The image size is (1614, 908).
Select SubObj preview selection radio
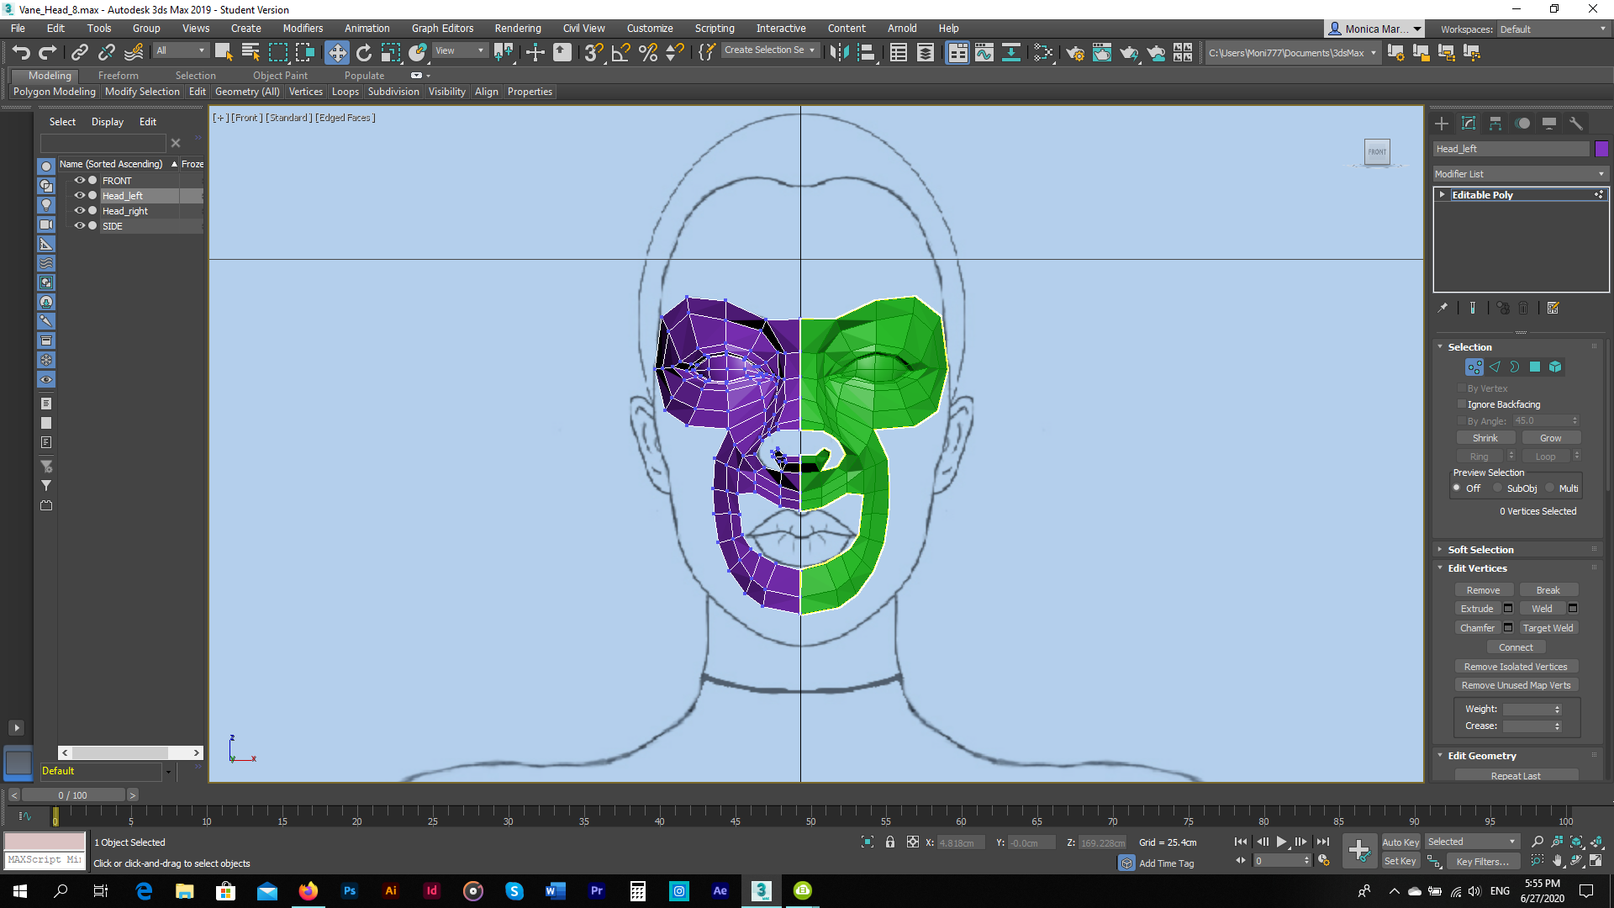(1498, 488)
